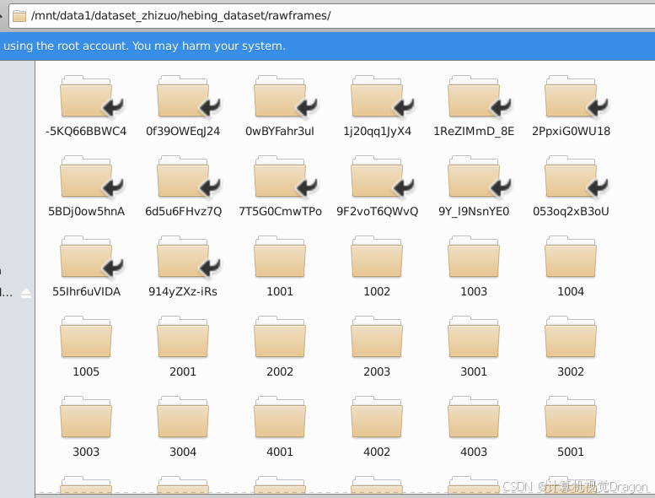Image resolution: width=655 pixels, height=498 pixels.
Task: Open the -5KQ66BBWC4 linked folder
Action: click(x=86, y=96)
